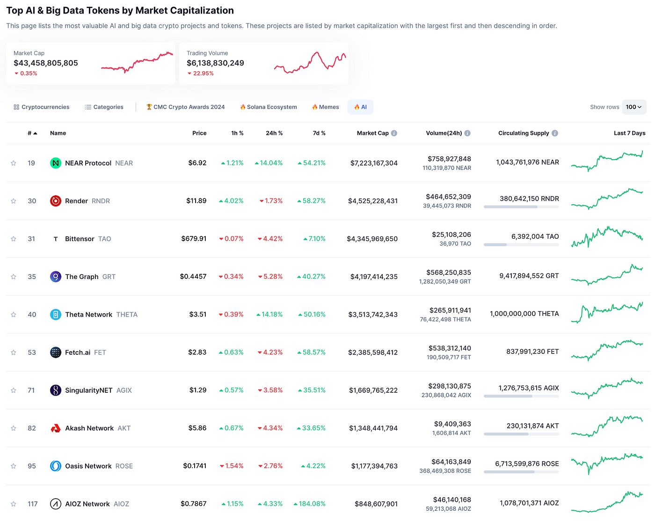Click the Cryptocurrencies grid icon

[x=16, y=107]
